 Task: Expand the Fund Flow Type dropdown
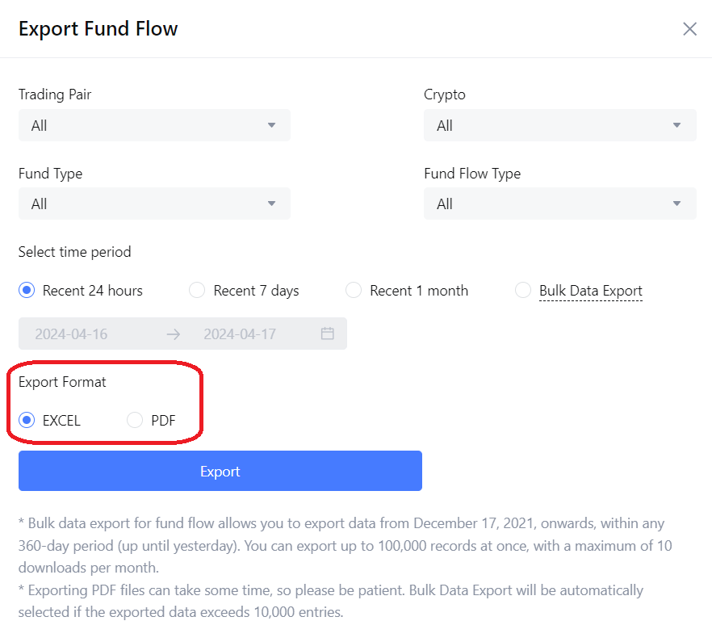pos(559,204)
